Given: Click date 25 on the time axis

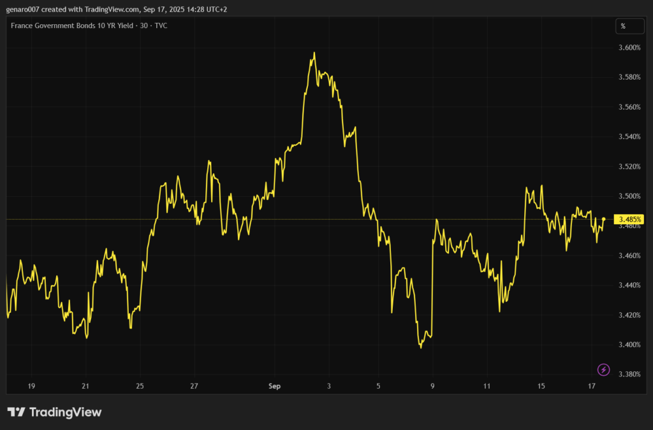Looking at the screenshot, I should coord(140,386).
